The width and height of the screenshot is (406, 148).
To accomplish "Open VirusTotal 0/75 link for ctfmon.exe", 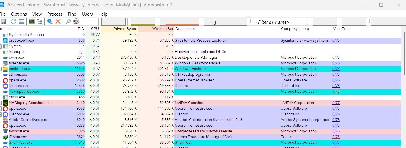I will pos(336,75).
